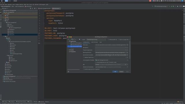Select the highlighted OrderManagementApp configuration
This screenshot has height=104, width=185.
[75, 47]
